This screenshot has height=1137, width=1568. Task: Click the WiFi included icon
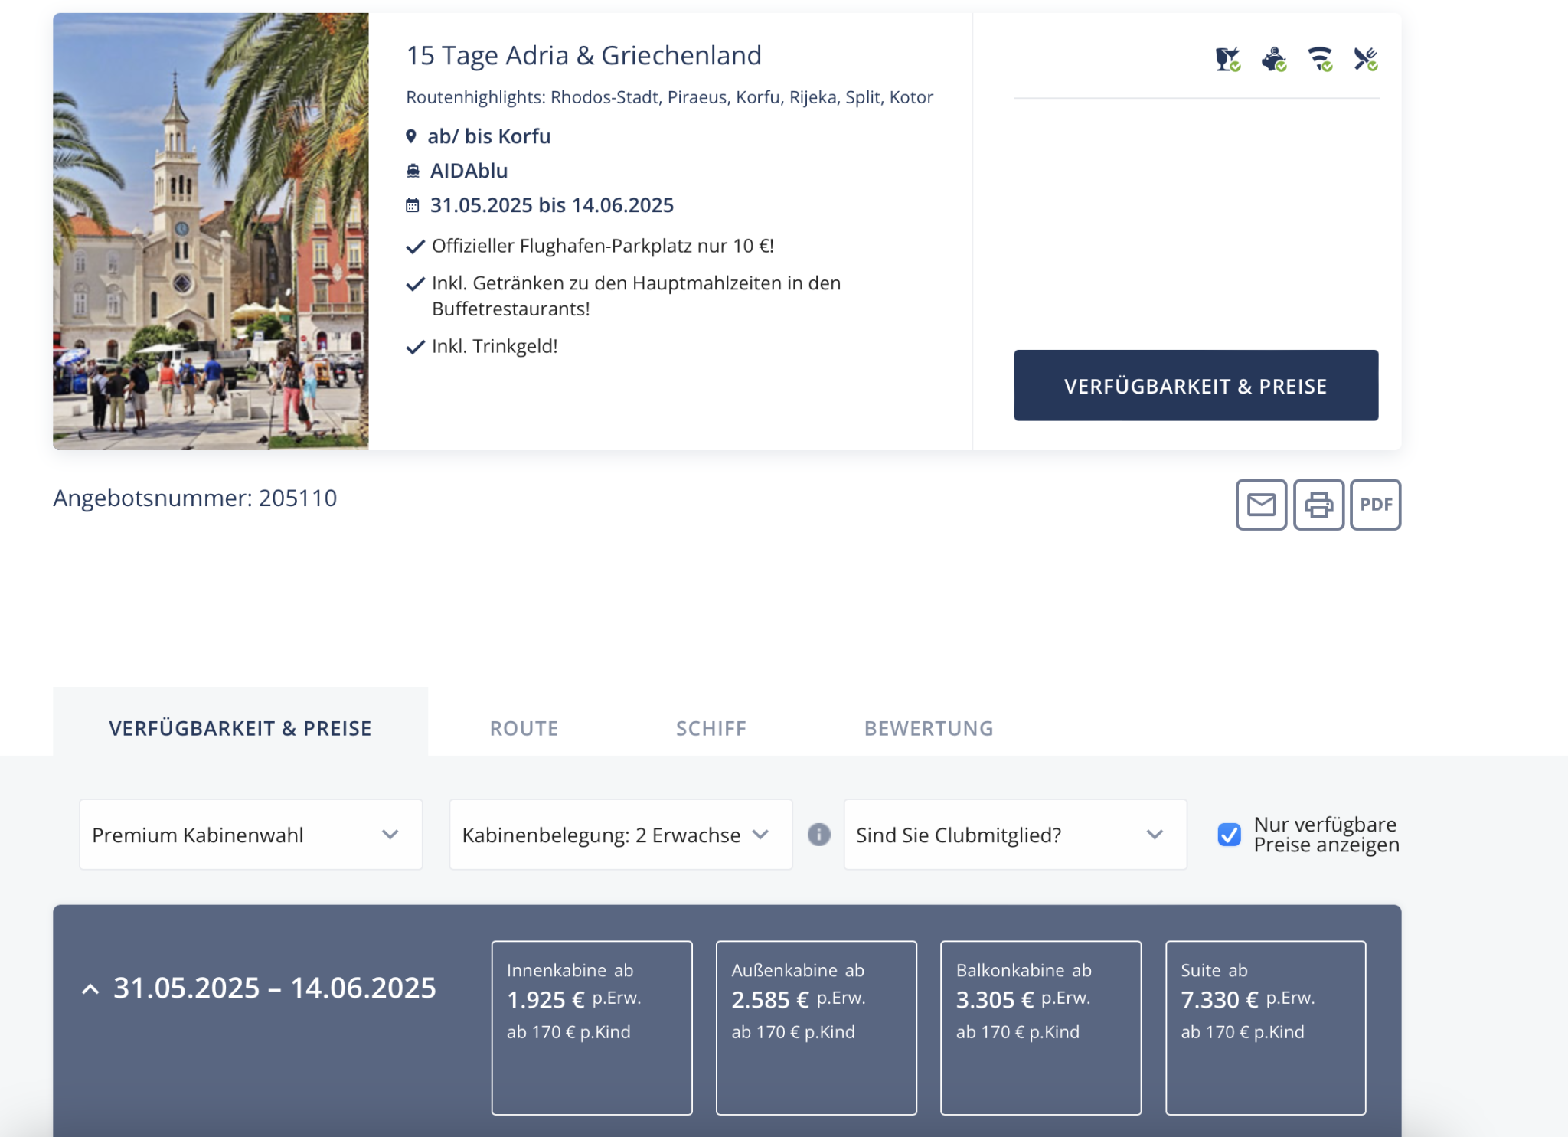click(1320, 59)
